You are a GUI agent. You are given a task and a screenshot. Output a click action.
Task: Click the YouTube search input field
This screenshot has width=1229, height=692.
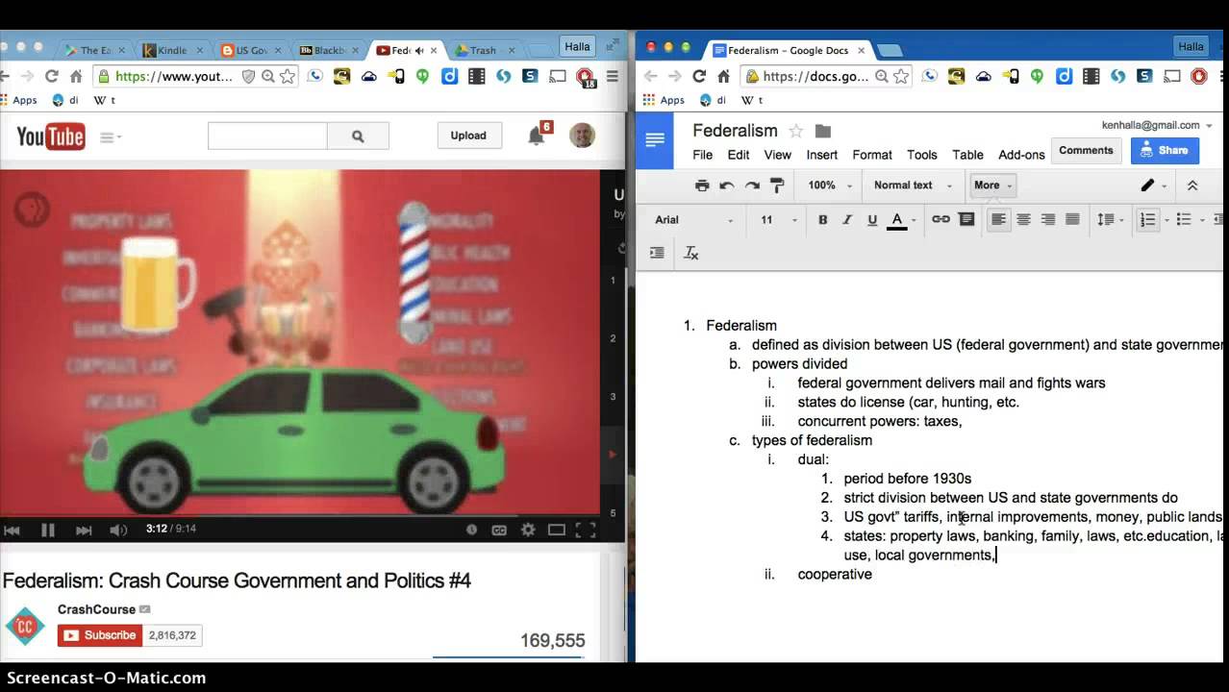(x=267, y=136)
